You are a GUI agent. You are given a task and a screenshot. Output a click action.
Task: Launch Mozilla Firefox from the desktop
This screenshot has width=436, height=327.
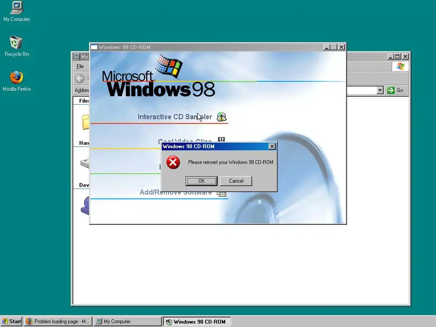(17, 81)
